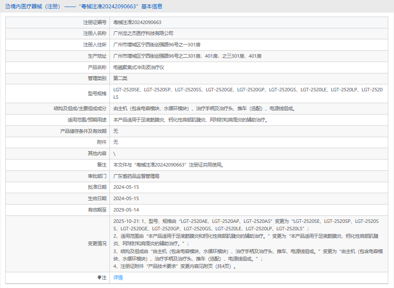Click the registrant name 广州龙之杰医疗科技有限公司

(x=143, y=33)
